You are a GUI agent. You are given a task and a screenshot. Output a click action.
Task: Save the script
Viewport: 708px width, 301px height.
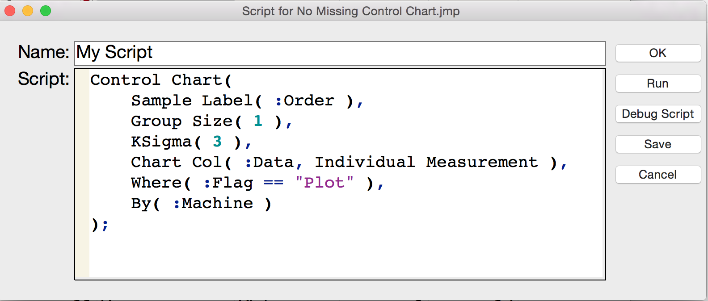click(657, 144)
